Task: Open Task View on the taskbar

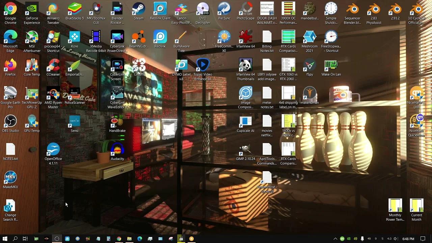Action: click(x=25, y=239)
